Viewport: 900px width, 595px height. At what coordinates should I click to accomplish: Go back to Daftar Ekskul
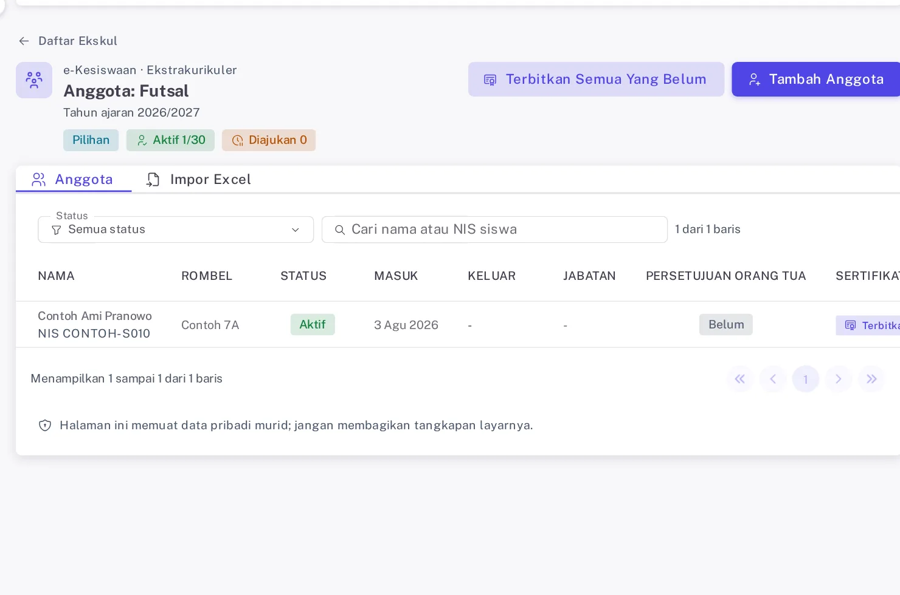[67, 41]
